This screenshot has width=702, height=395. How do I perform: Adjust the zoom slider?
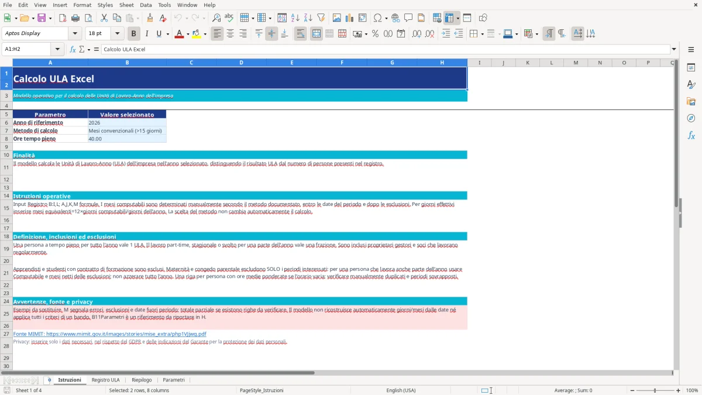(655, 390)
